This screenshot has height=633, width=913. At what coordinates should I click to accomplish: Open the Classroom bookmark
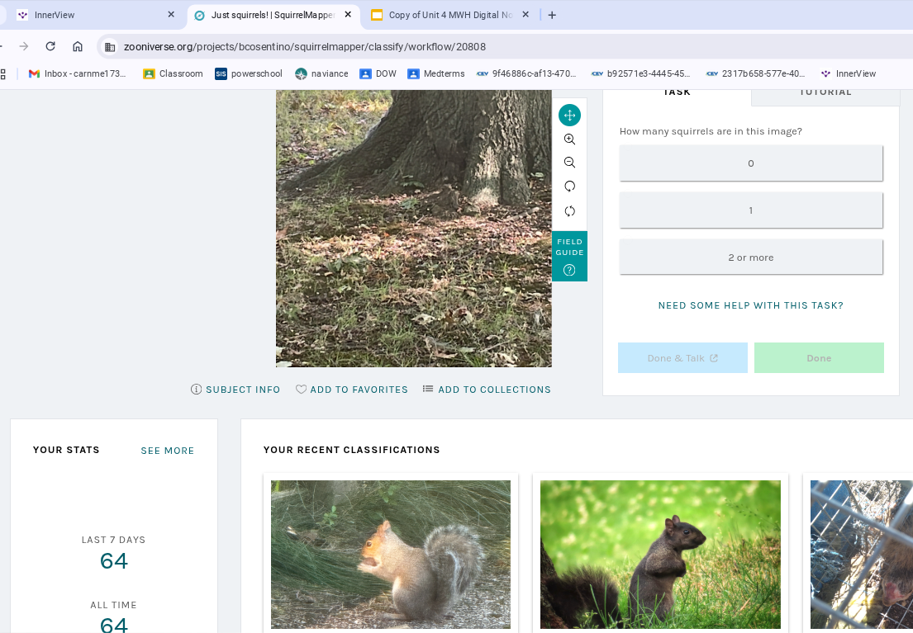coord(174,74)
